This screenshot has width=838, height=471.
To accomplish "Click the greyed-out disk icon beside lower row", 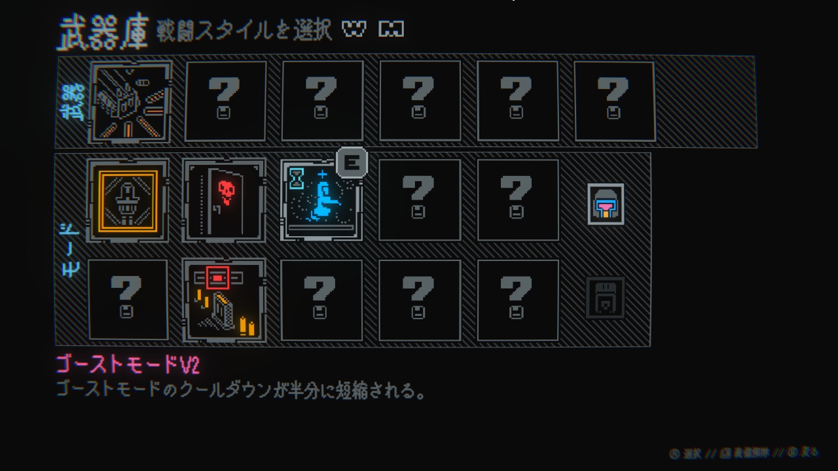I will click(x=605, y=298).
